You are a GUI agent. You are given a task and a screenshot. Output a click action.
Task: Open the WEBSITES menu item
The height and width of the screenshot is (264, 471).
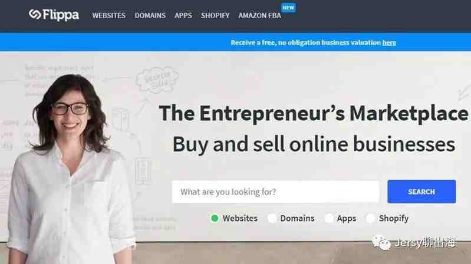coord(108,16)
